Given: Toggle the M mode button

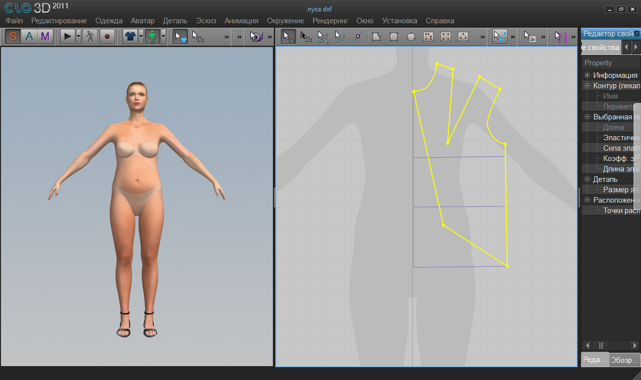Looking at the screenshot, I should (45, 37).
